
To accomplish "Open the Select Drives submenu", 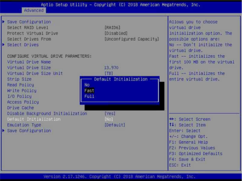I will click(23, 45).
